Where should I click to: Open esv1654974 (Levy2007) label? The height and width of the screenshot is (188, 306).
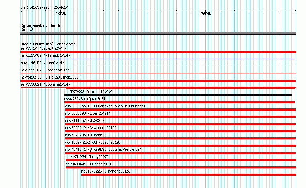click(87, 157)
